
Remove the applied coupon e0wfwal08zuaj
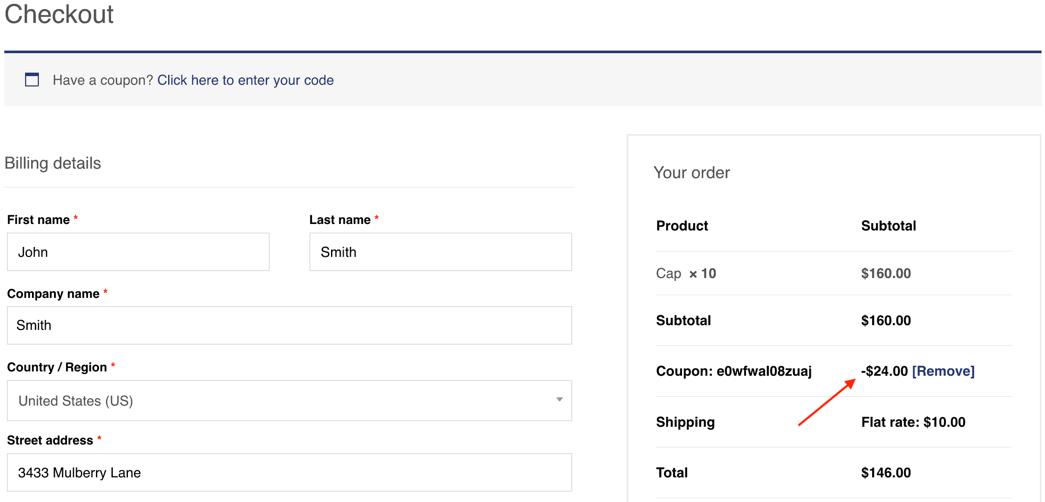[943, 371]
